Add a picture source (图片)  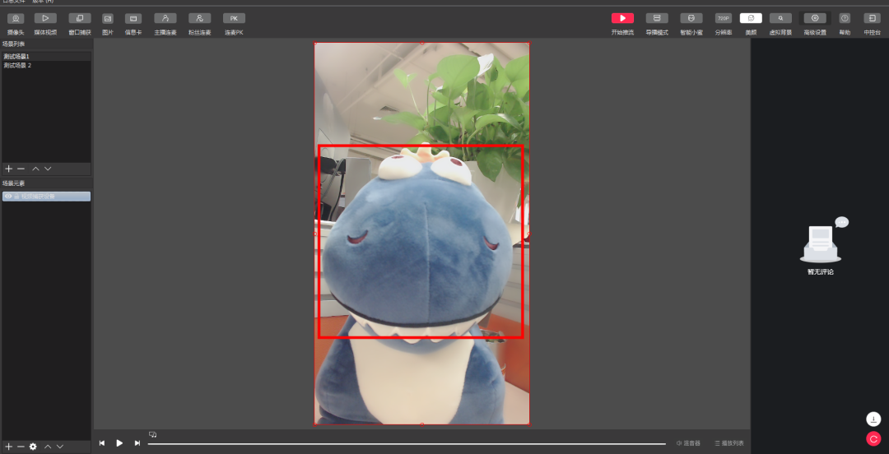pos(108,24)
